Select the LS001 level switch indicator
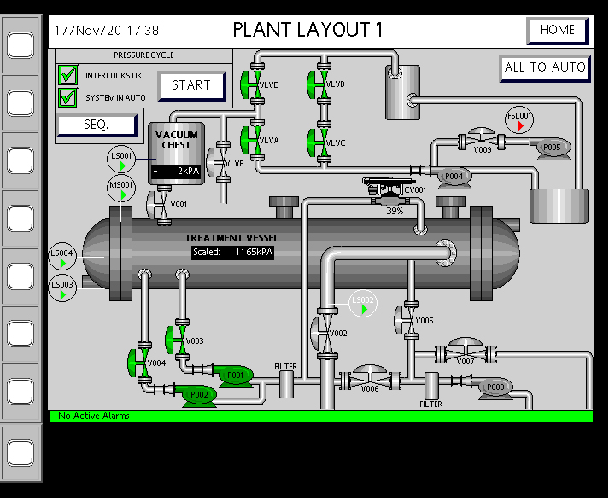 [x=122, y=158]
